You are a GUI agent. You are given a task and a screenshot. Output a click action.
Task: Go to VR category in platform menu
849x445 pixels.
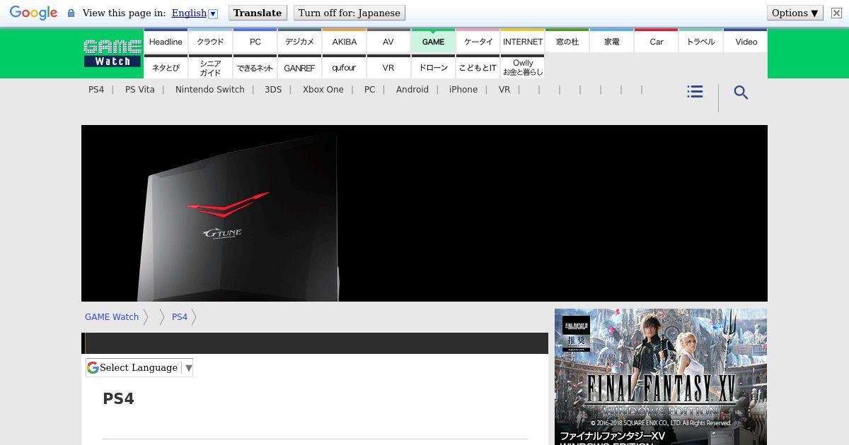pos(504,90)
